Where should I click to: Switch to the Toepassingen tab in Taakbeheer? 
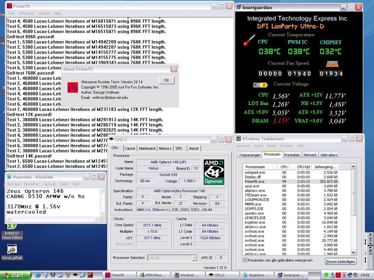[250, 155]
